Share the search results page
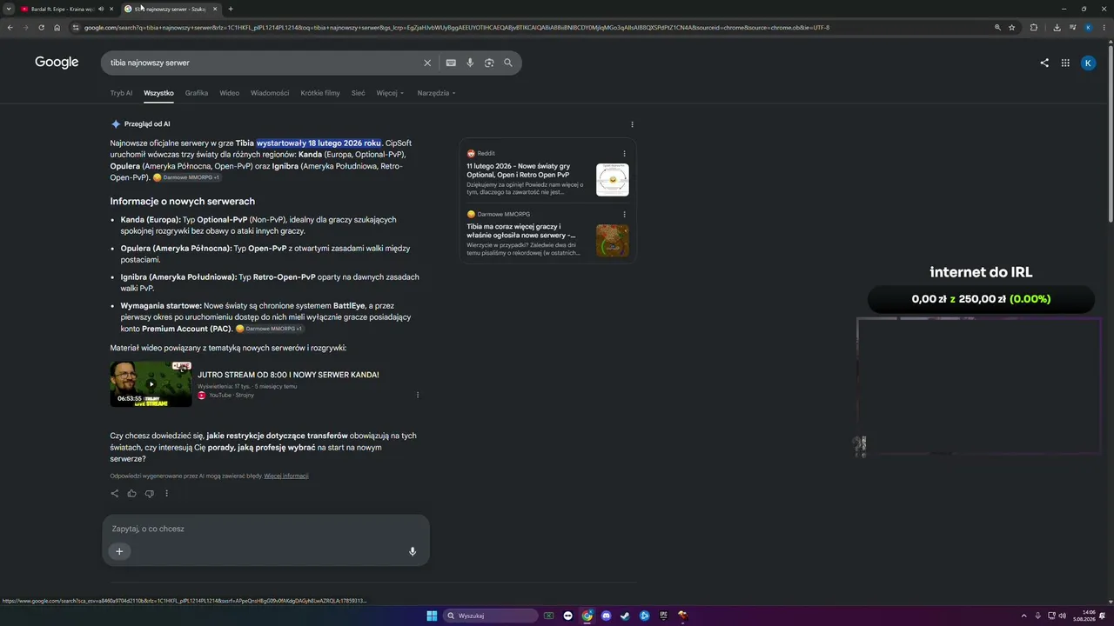 click(1044, 63)
